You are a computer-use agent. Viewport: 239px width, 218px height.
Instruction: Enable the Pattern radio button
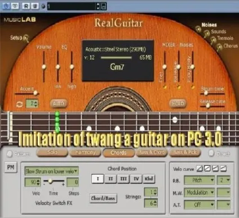coord(10,154)
